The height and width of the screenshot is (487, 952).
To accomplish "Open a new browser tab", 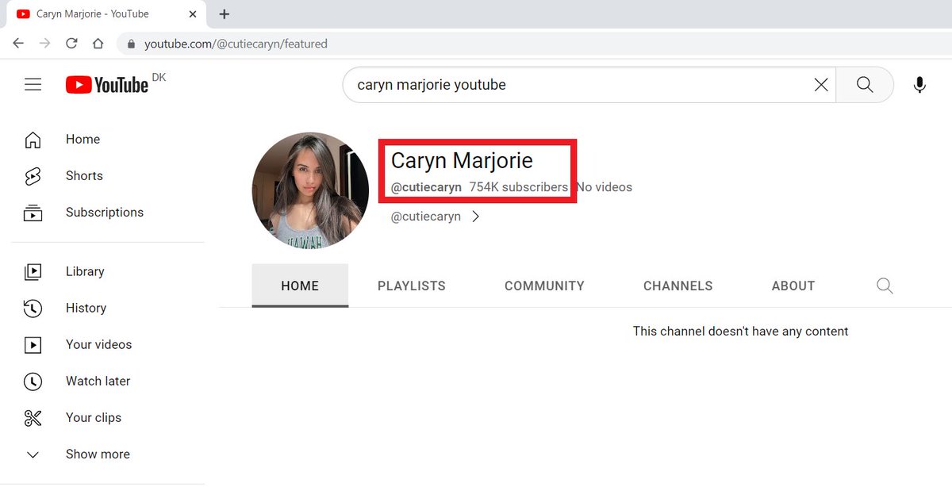I will [x=225, y=14].
